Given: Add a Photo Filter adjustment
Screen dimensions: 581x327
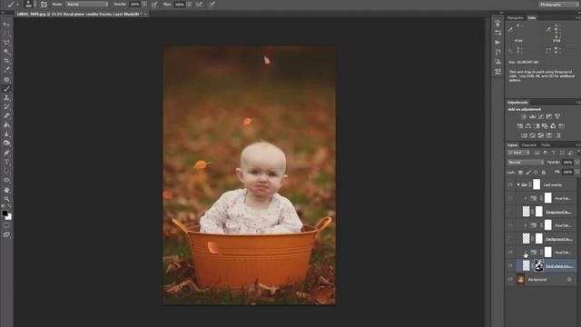Looking at the screenshot, I should pos(545,126).
